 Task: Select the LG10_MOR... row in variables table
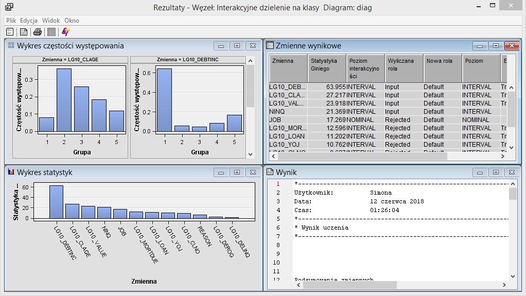pos(389,128)
